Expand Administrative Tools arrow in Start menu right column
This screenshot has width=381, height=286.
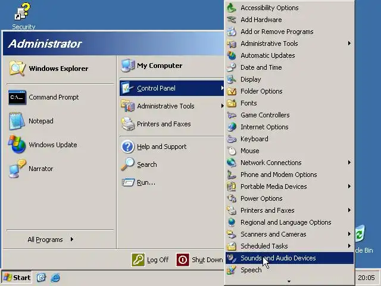tap(222, 106)
